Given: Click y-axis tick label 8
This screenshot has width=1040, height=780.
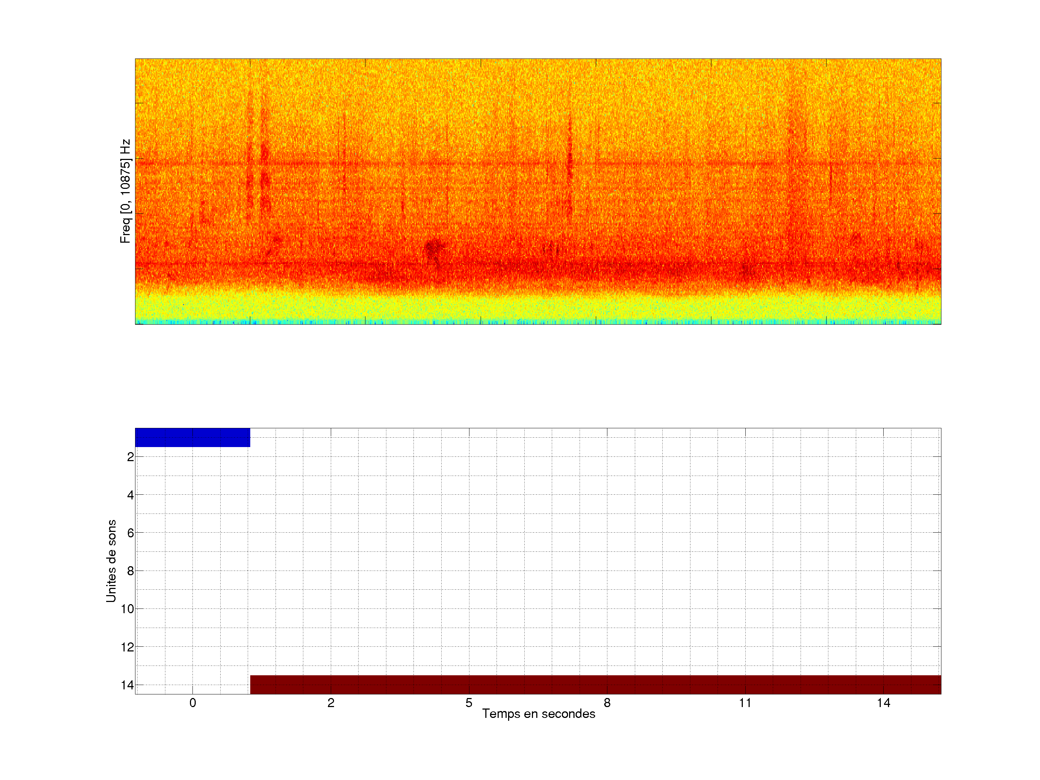Looking at the screenshot, I should [130, 571].
